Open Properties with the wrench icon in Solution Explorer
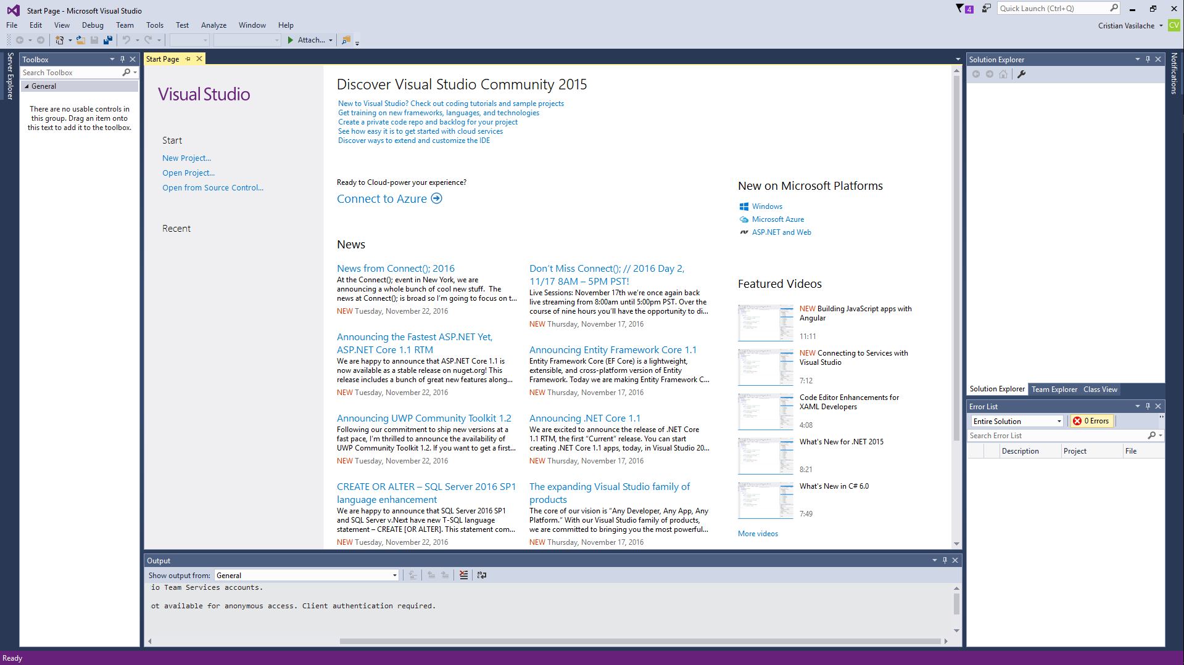Viewport: 1184px width, 665px height. coord(1022,73)
